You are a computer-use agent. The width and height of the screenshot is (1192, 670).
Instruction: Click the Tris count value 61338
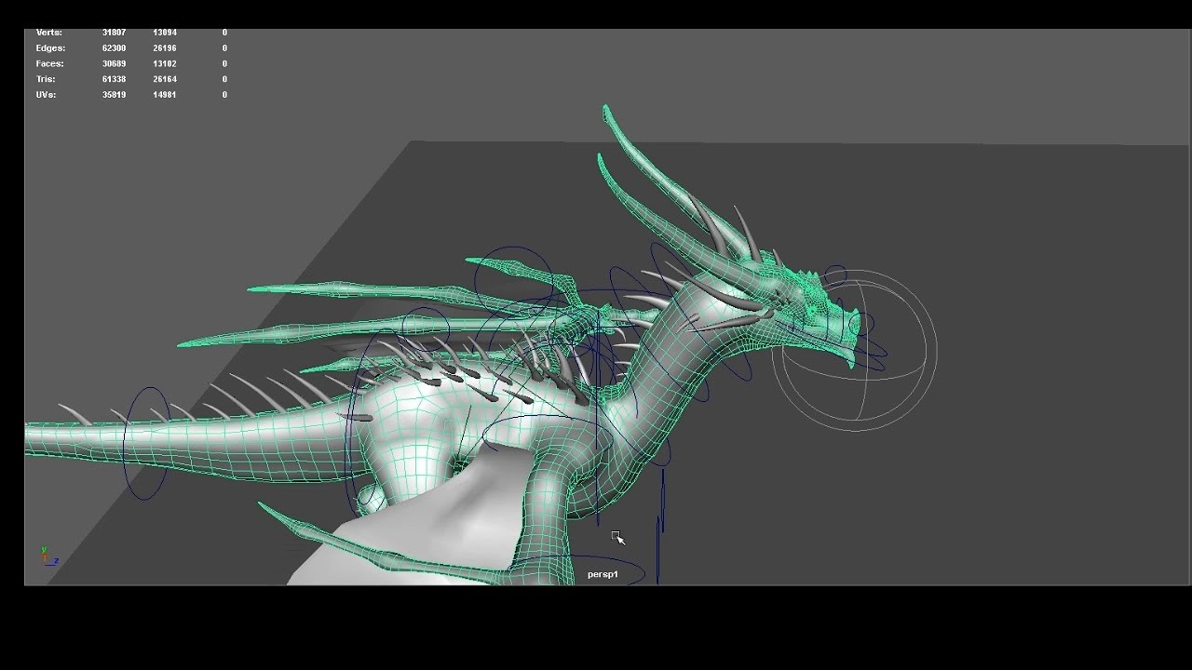point(113,79)
